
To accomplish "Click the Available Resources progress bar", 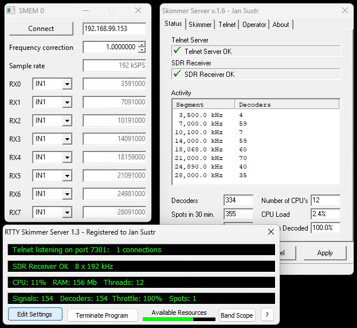I will pos(178,318).
